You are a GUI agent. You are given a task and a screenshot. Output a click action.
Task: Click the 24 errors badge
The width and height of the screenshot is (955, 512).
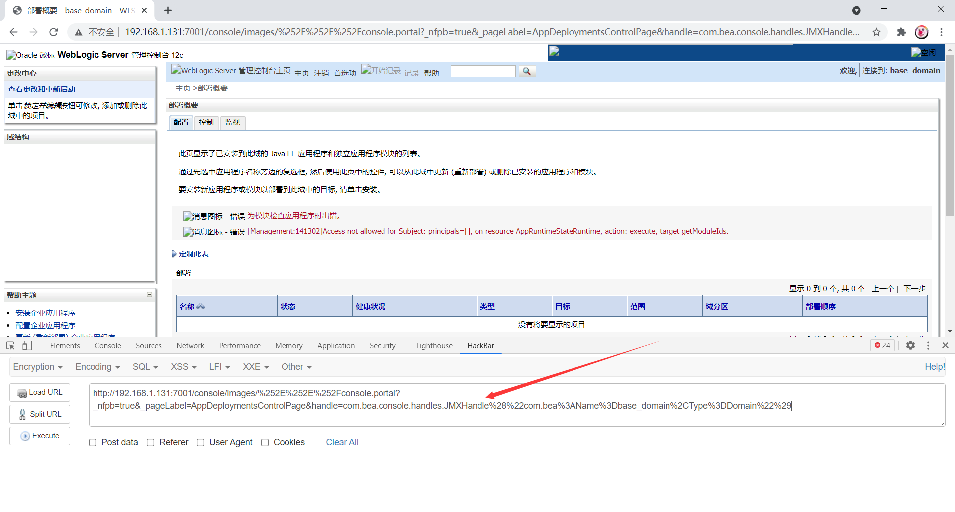click(x=882, y=345)
